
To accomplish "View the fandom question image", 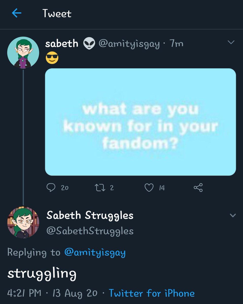I will 141,122.
